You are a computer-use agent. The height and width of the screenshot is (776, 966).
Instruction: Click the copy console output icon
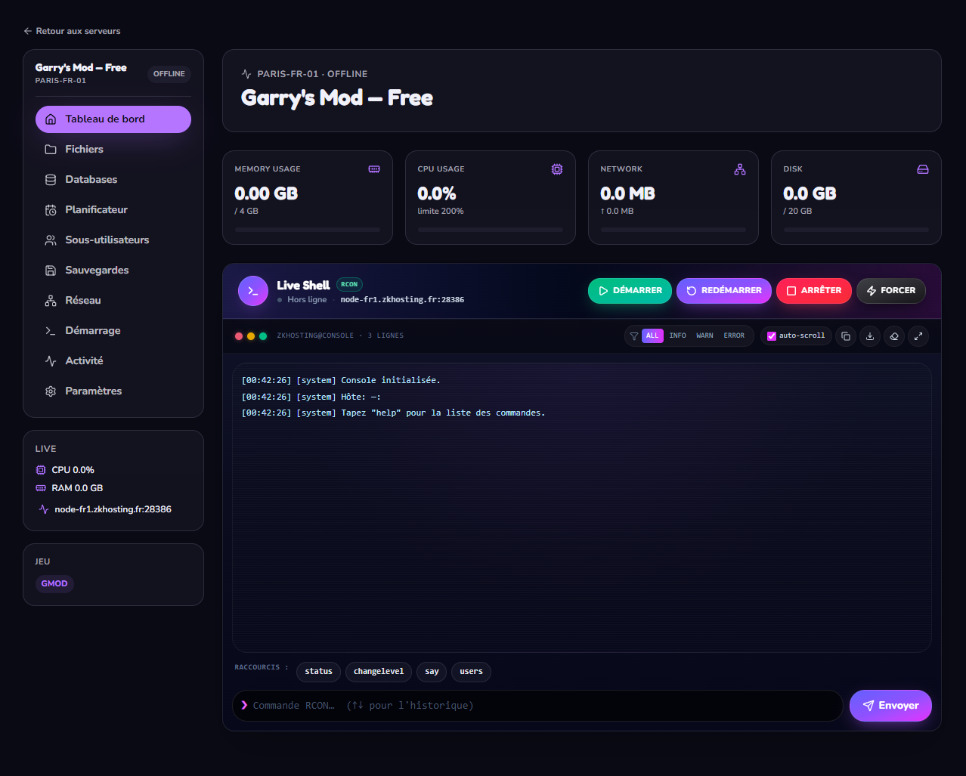coord(846,336)
